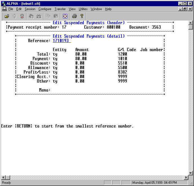Open the Help menu
Image resolution: width=194 pixels, height=186 pixels.
coord(108,9)
